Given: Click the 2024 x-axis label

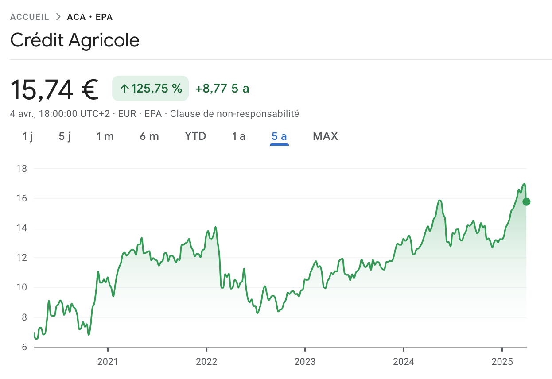Looking at the screenshot, I should (404, 362).
